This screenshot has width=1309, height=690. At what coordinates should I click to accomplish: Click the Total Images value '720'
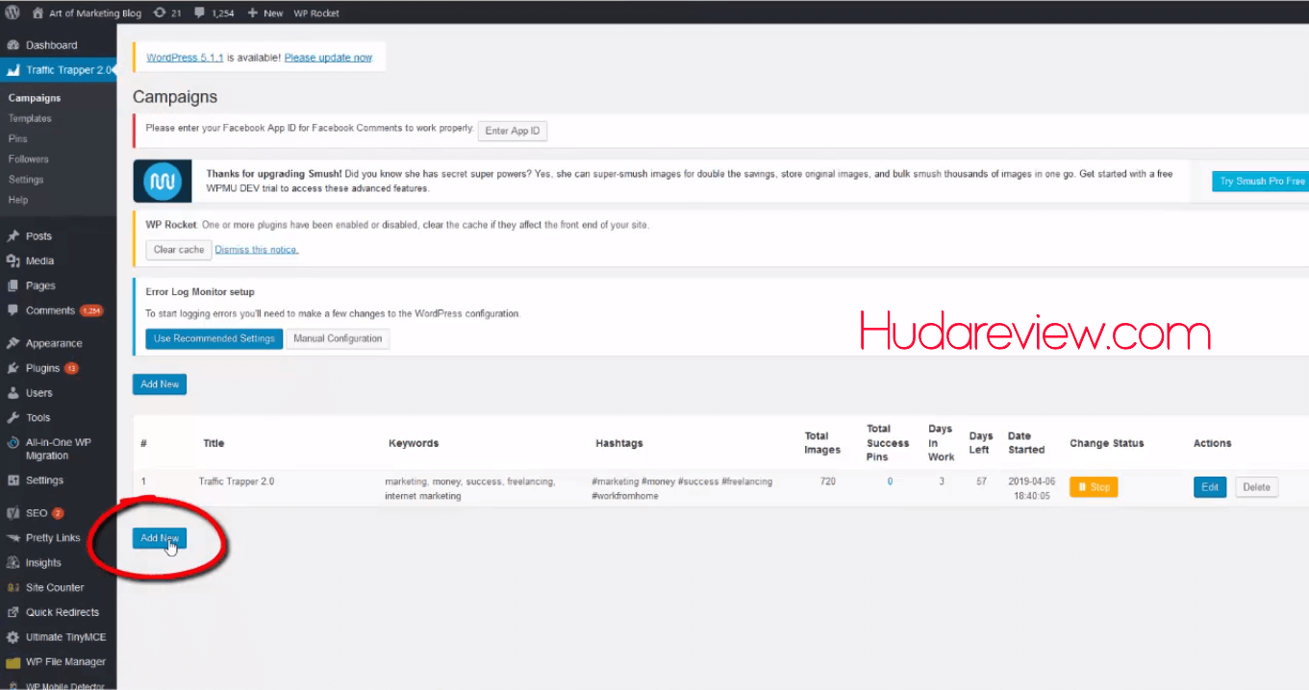(x=828, y=481)
